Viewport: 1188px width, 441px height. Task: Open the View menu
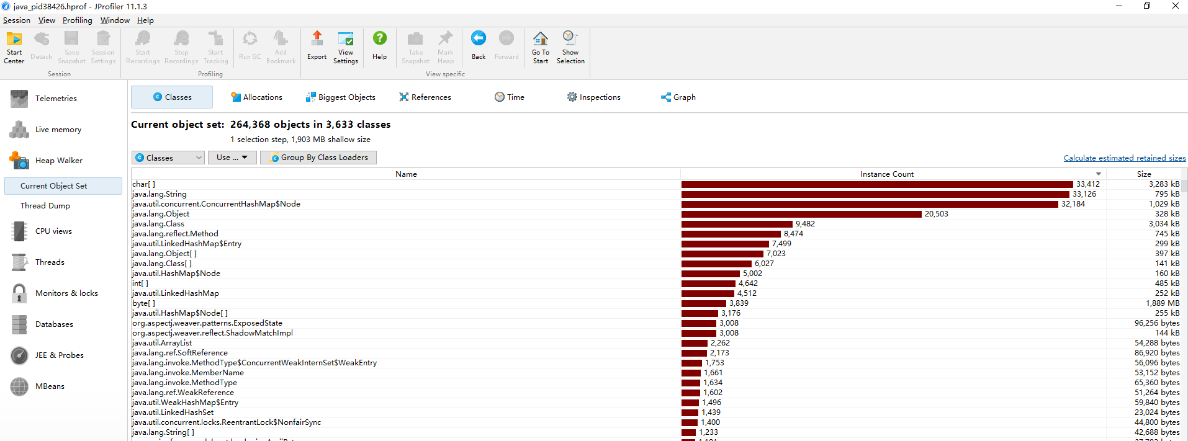[47, 20]
